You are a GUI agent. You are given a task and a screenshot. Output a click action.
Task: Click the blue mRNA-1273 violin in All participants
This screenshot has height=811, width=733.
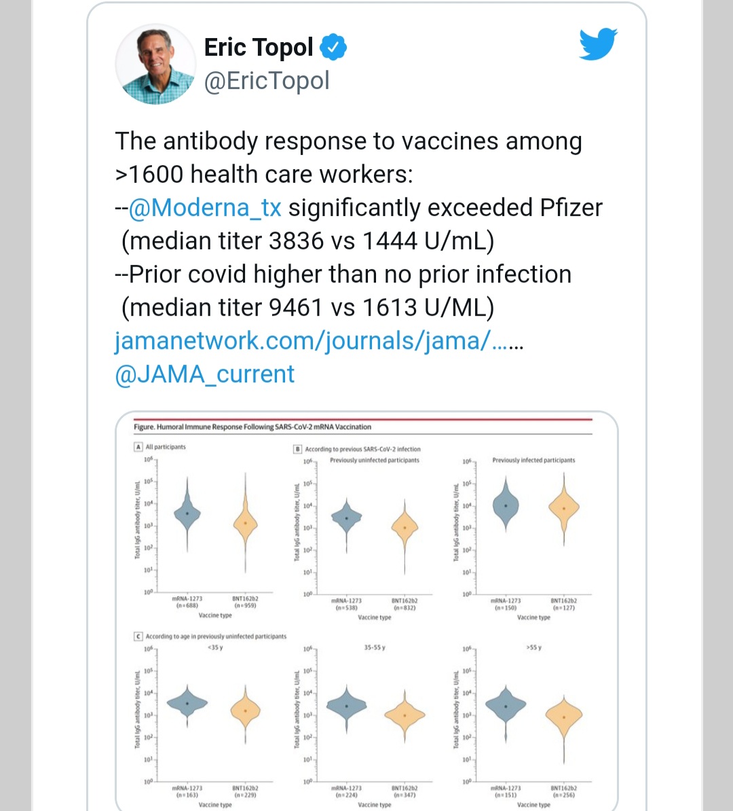187,513
